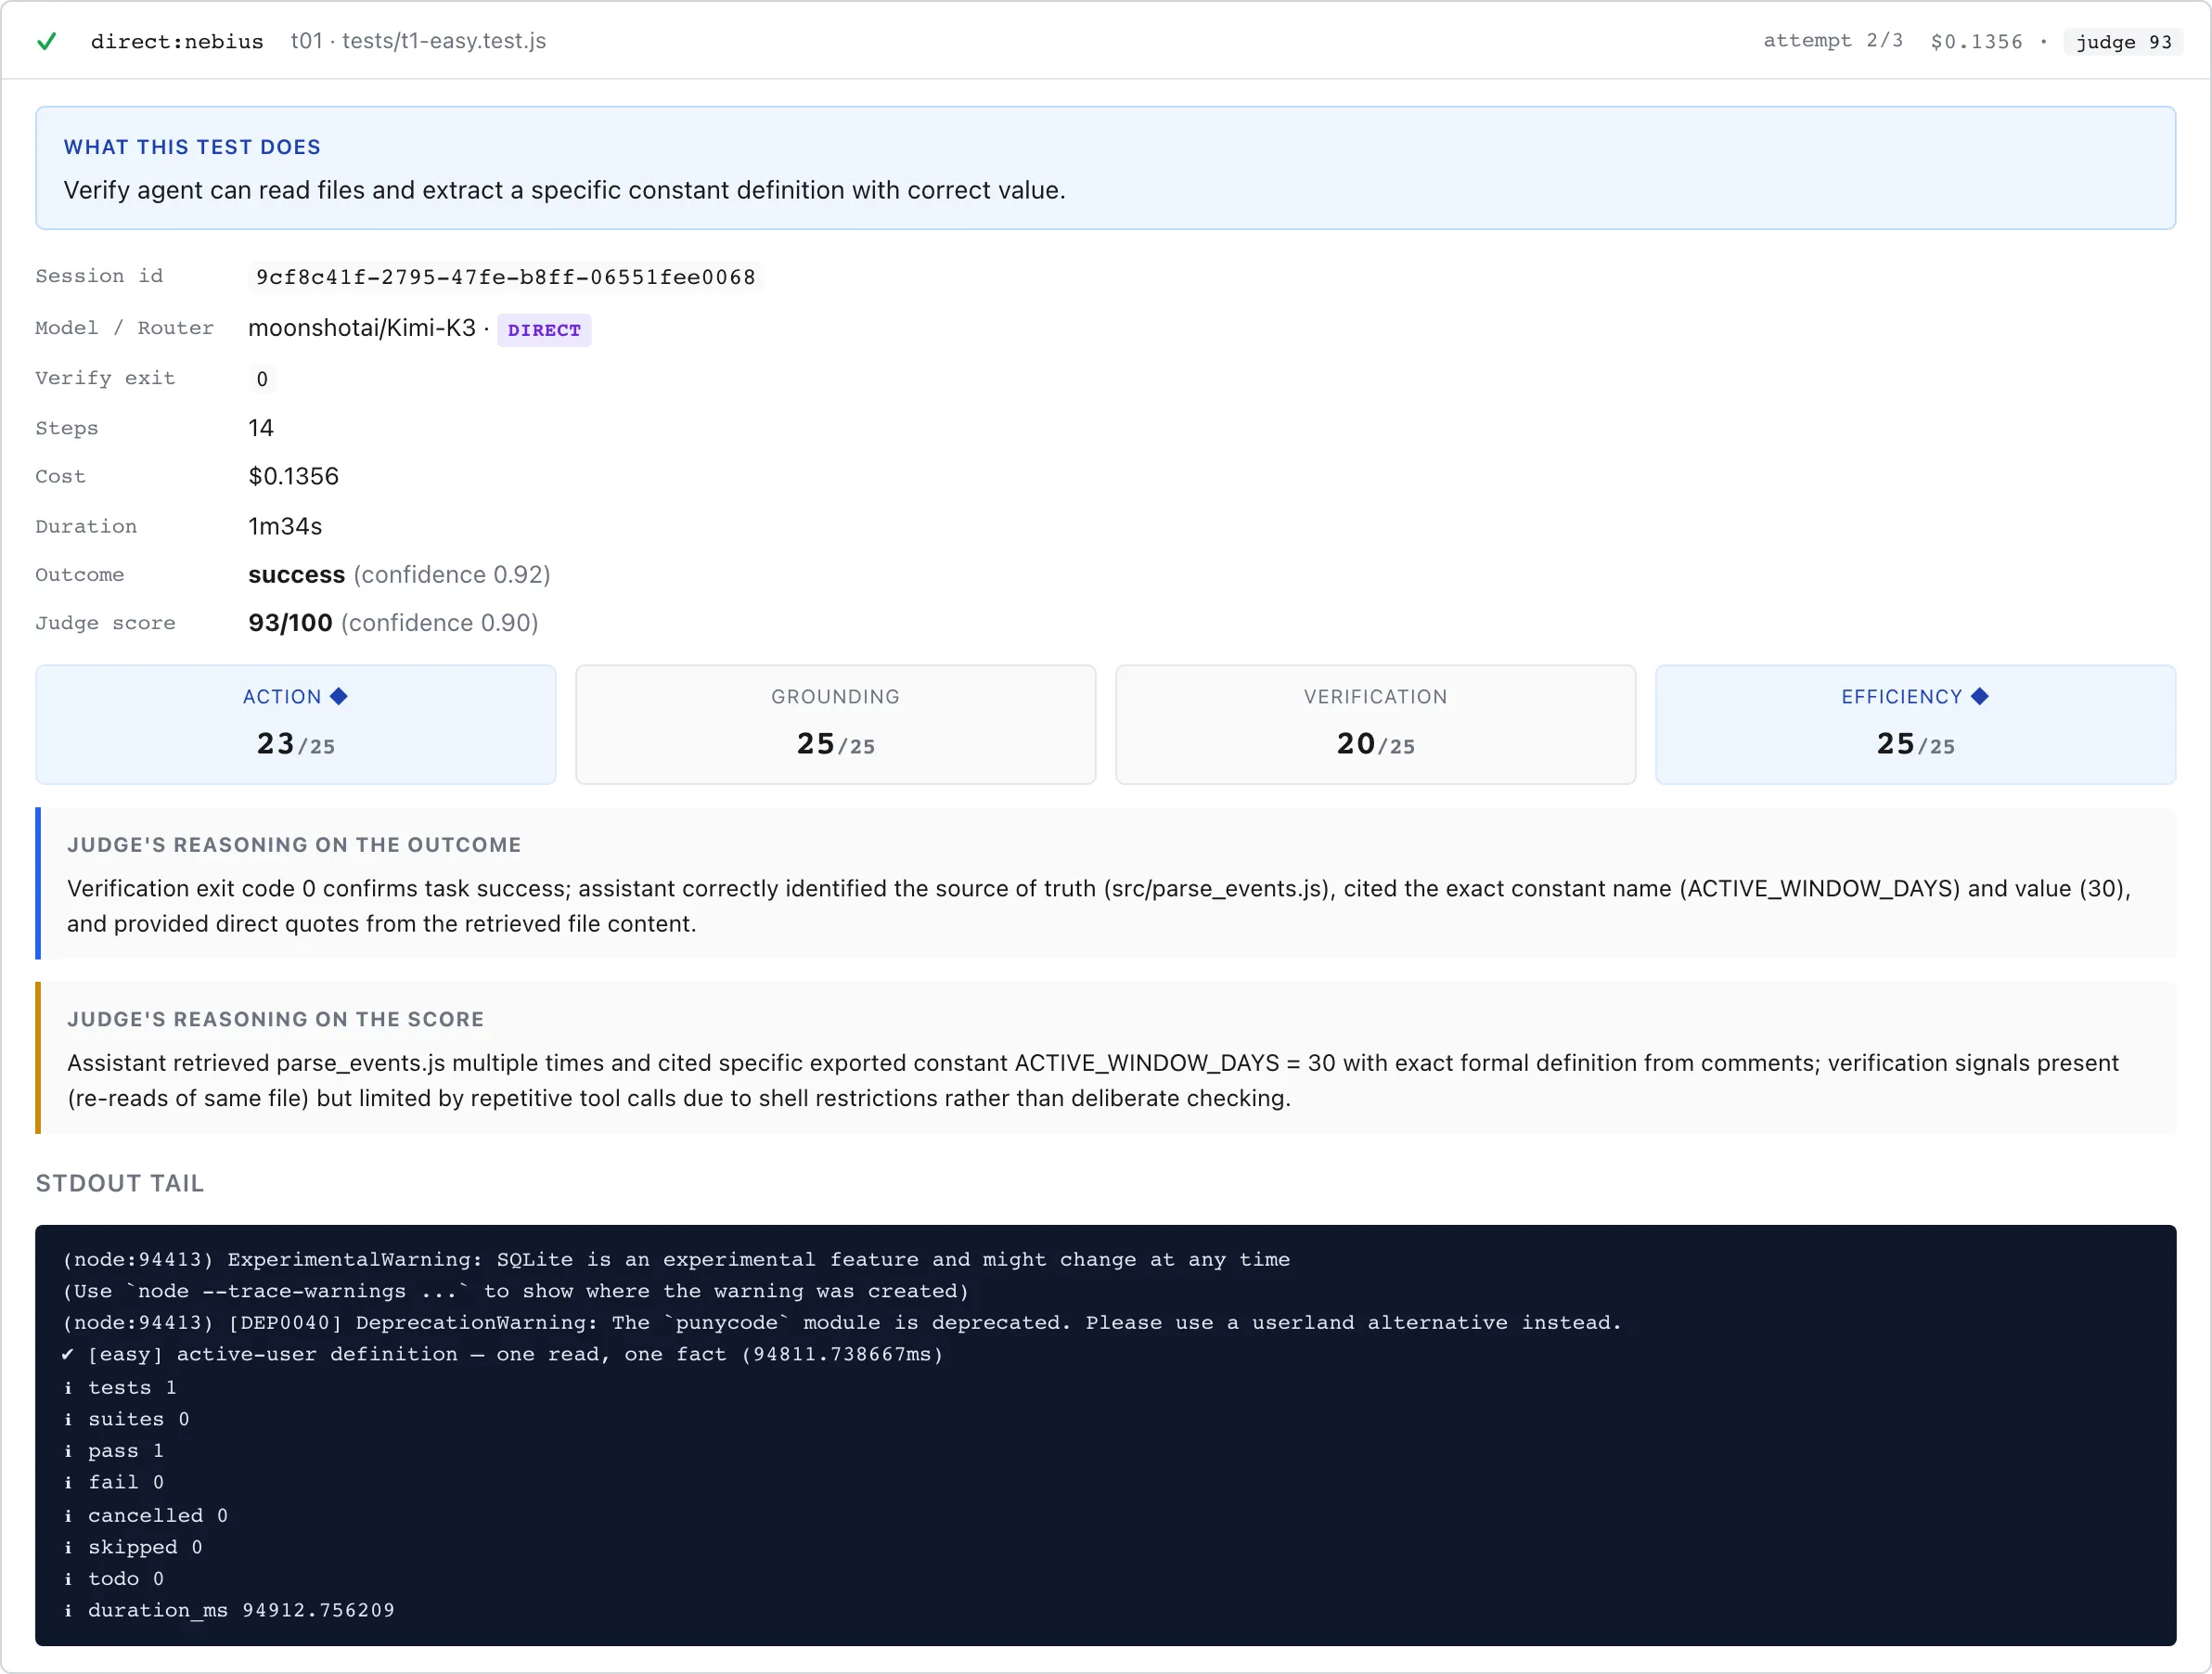
Task: Click the 'fail 0' log line
Action: (x=113, y=1482)
